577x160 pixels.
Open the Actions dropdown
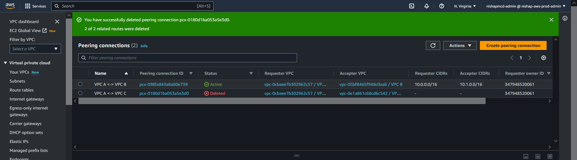click(460, 45)
